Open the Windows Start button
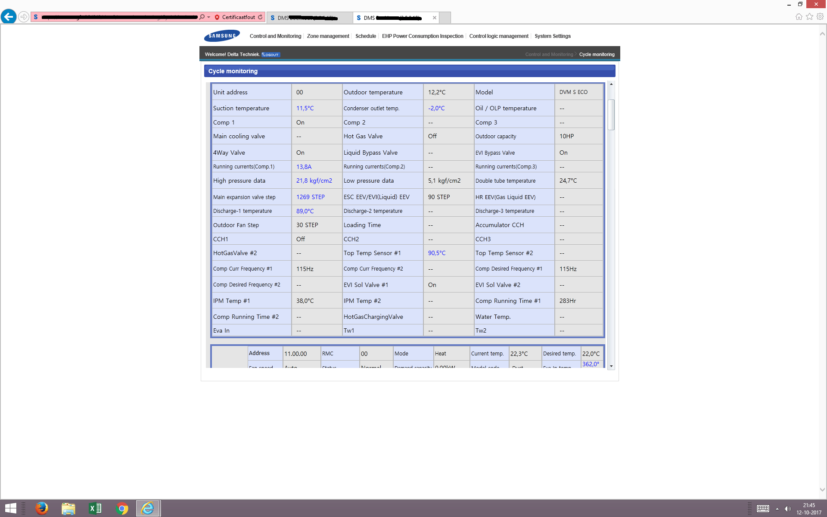 point(10,508)
